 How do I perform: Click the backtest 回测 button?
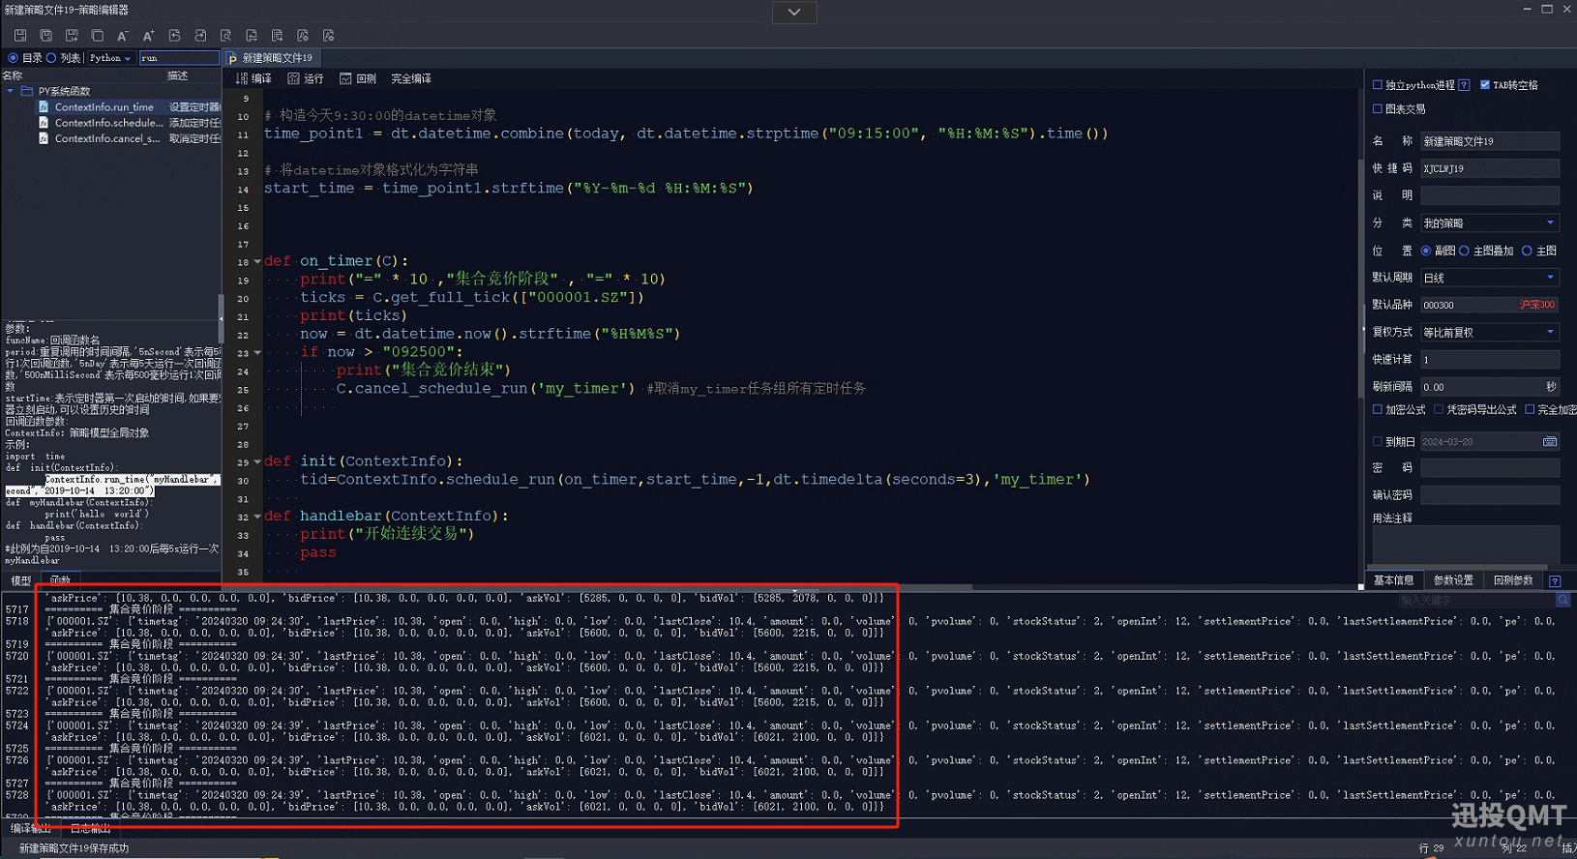pos(358,78)
